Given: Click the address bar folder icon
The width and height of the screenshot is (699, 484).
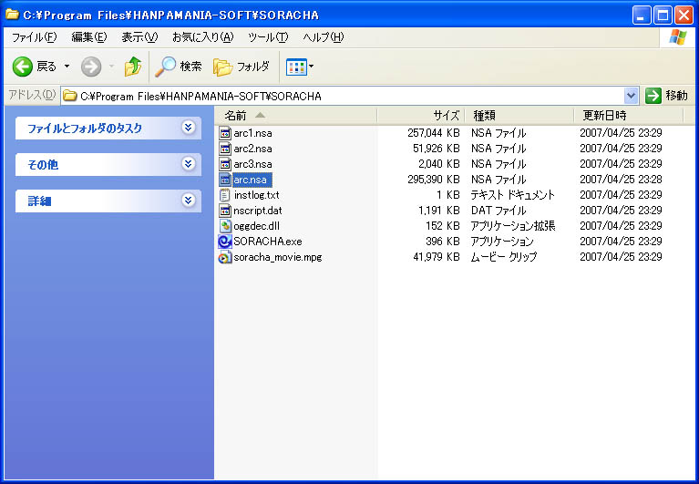Looking at the screenshot, I should (x=69, y=96).
